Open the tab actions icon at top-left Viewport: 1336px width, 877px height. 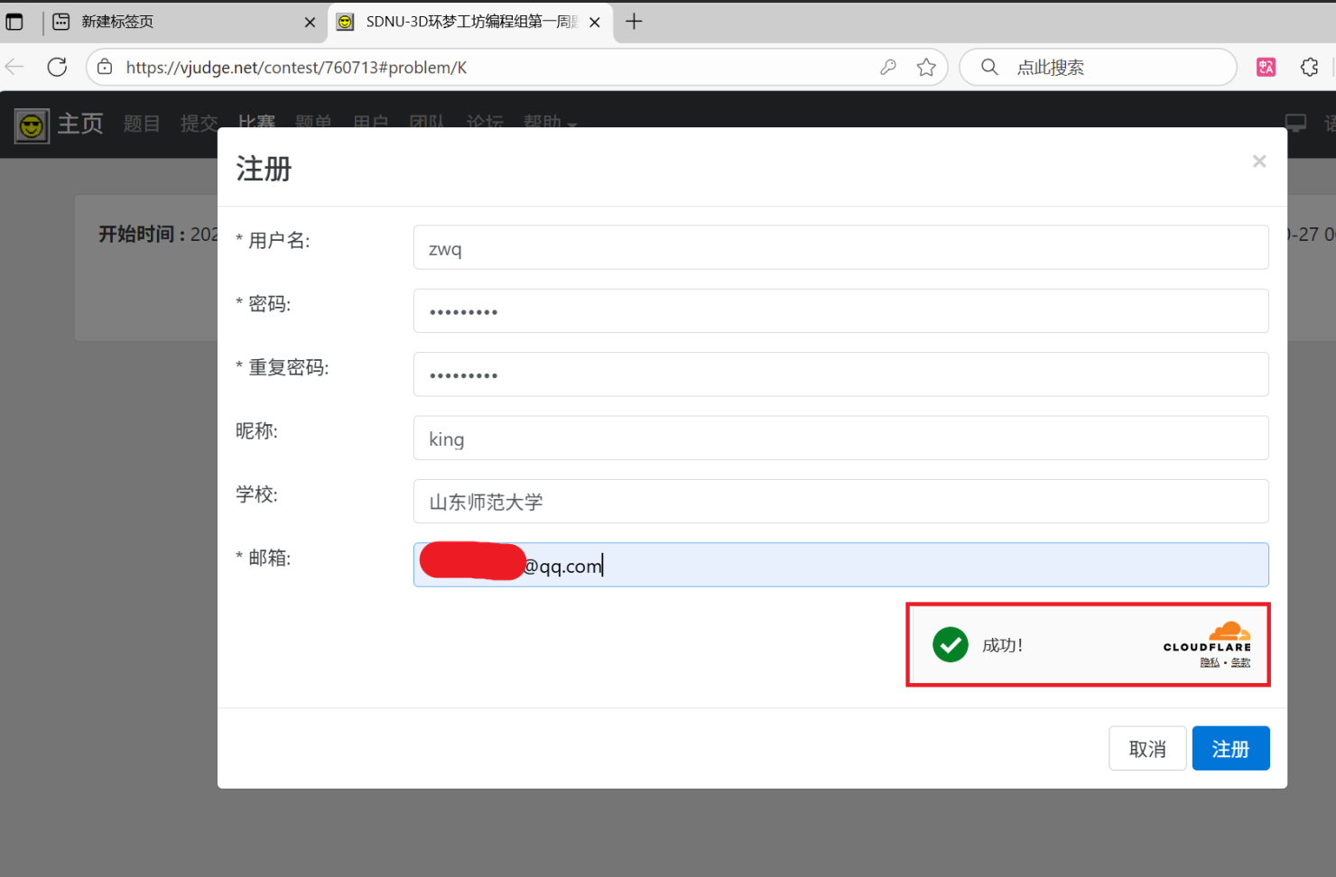pos(14,22)
